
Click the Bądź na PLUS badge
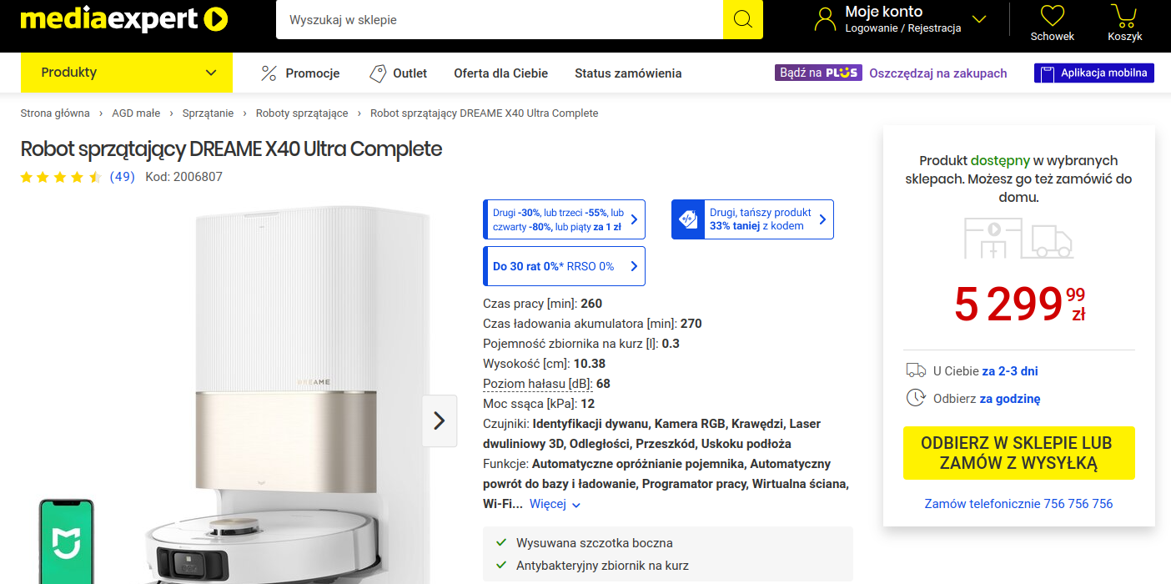coord(817,73)
